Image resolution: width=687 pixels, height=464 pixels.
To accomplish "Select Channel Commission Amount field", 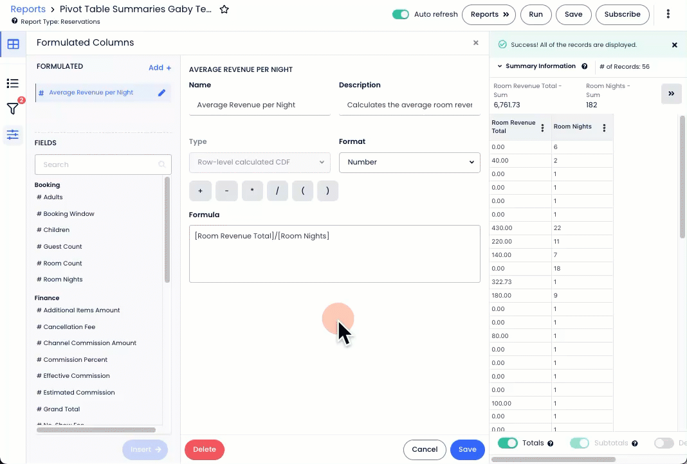I will 86,343.
